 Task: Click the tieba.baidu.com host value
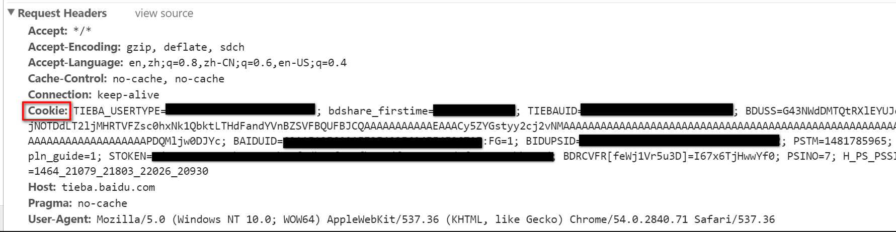tap(108, 187)
